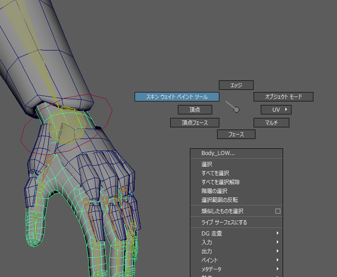
Task: Switch to フェース selection mode
Action: (x=236, y=134)
